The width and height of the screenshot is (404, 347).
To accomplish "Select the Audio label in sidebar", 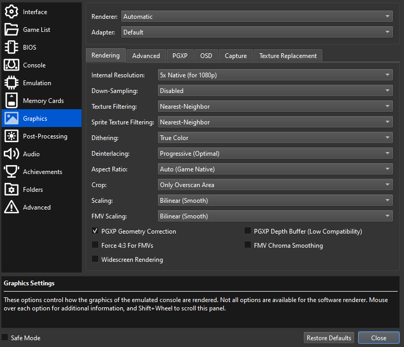I will click(x=31, y=154).
